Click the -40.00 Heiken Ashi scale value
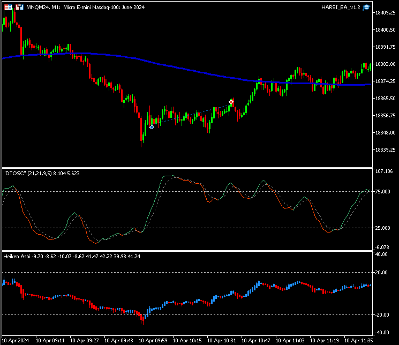Image resolution: width=399 pixels, height=345 pixels. tap(381, 333)
